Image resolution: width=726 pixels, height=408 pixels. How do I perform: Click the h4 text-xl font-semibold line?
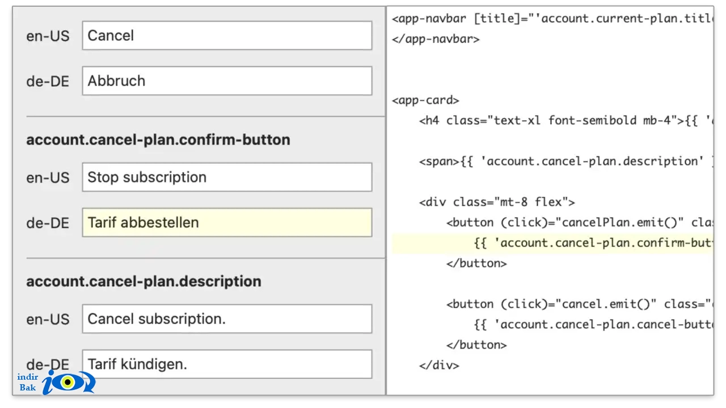pyautogui.click(x=565, y=121)
